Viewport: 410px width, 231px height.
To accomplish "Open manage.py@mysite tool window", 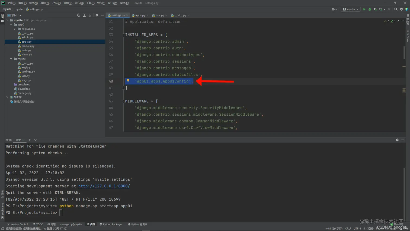I will 71,224.
